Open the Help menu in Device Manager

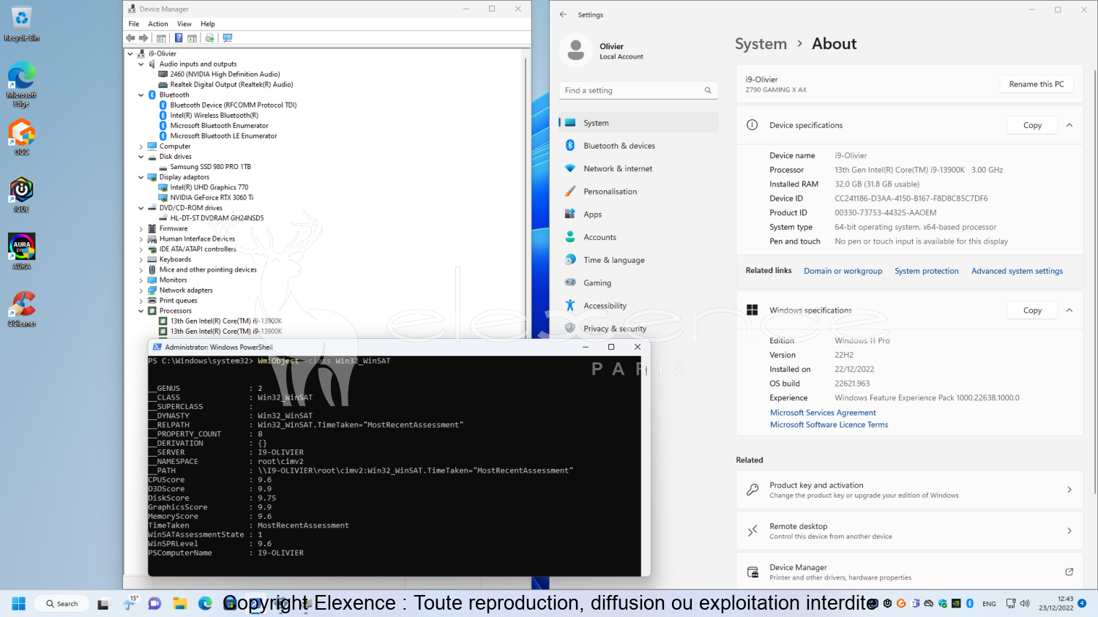208,24
